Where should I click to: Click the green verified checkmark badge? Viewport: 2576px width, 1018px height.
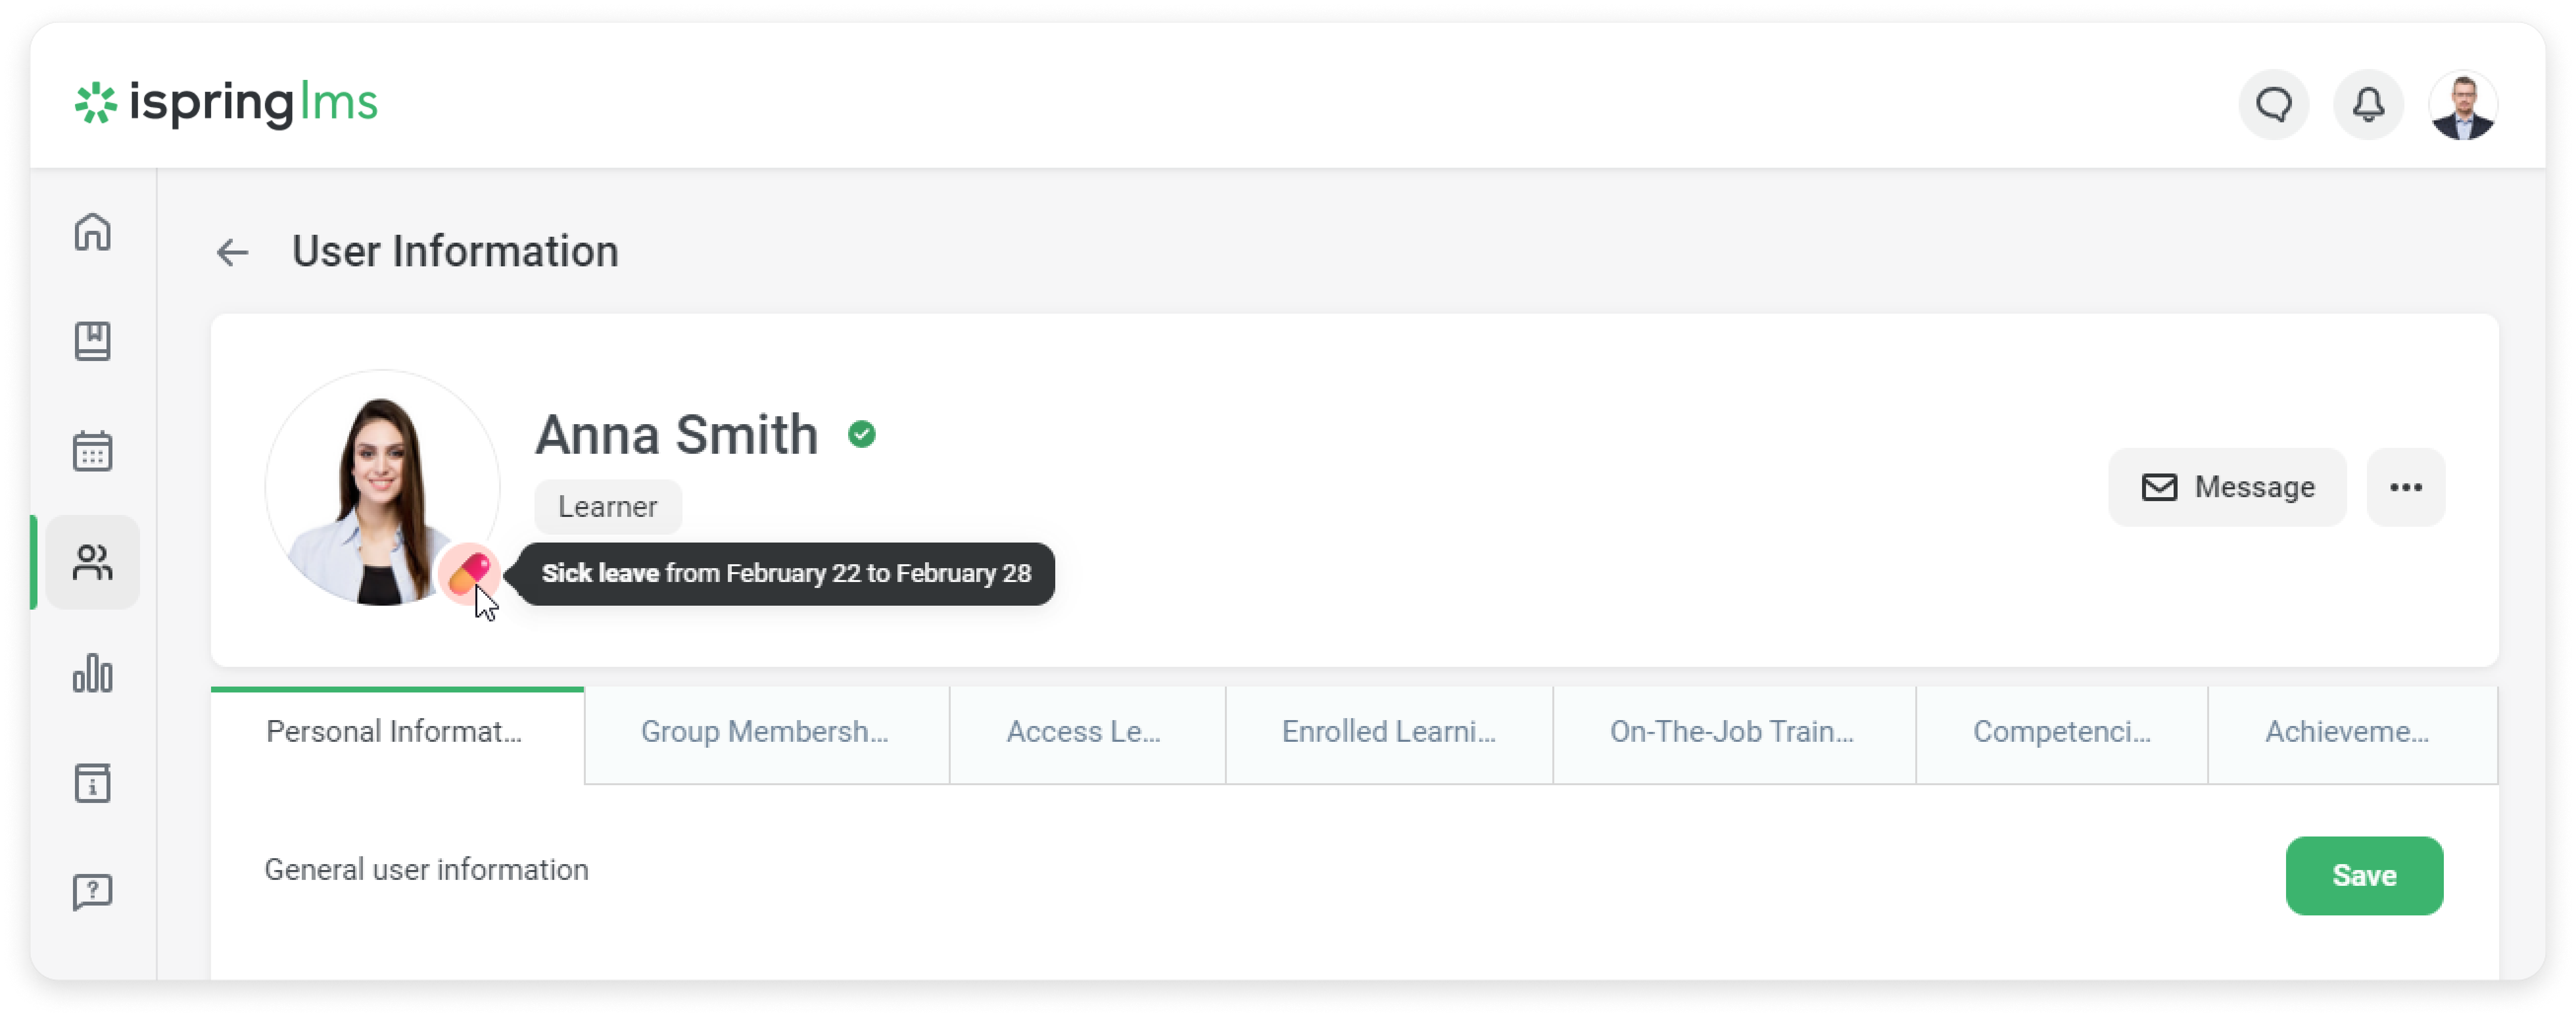861,435
